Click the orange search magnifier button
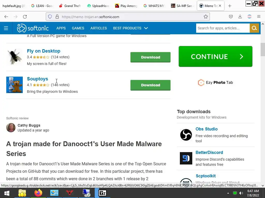Screen dimensions: 265x198 coord(254,28)
